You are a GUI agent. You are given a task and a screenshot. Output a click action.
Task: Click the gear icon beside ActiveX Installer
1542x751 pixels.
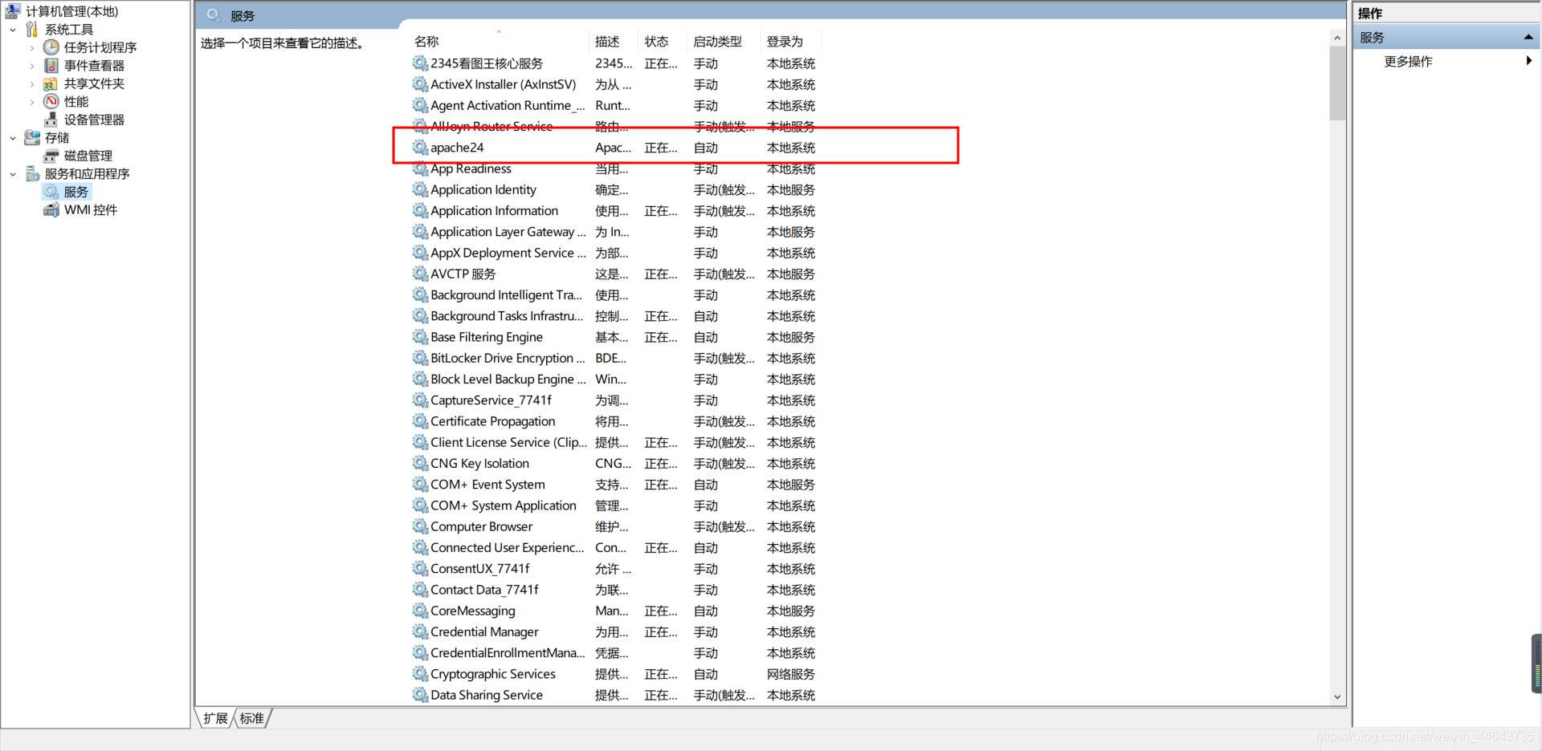point(420,84)
